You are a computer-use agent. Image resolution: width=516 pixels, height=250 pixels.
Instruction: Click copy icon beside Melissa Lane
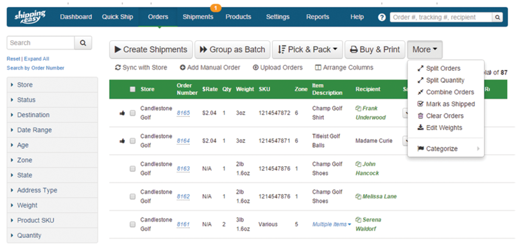[358, 197]
